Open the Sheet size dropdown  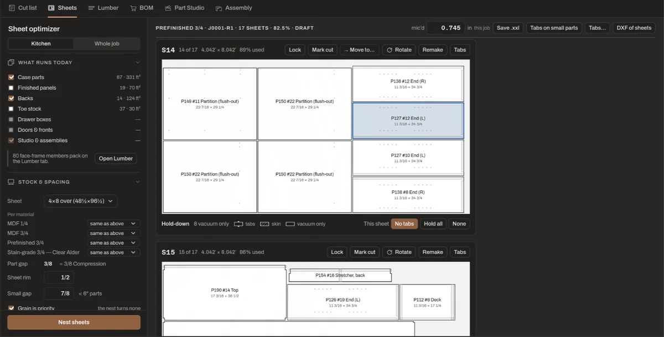[80, 201]
